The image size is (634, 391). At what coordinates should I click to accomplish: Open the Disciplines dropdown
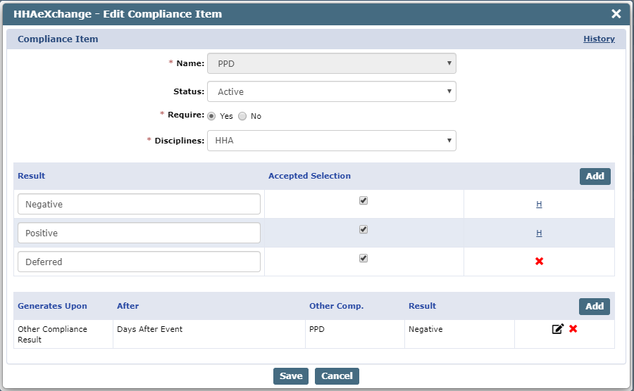(332, 141)
